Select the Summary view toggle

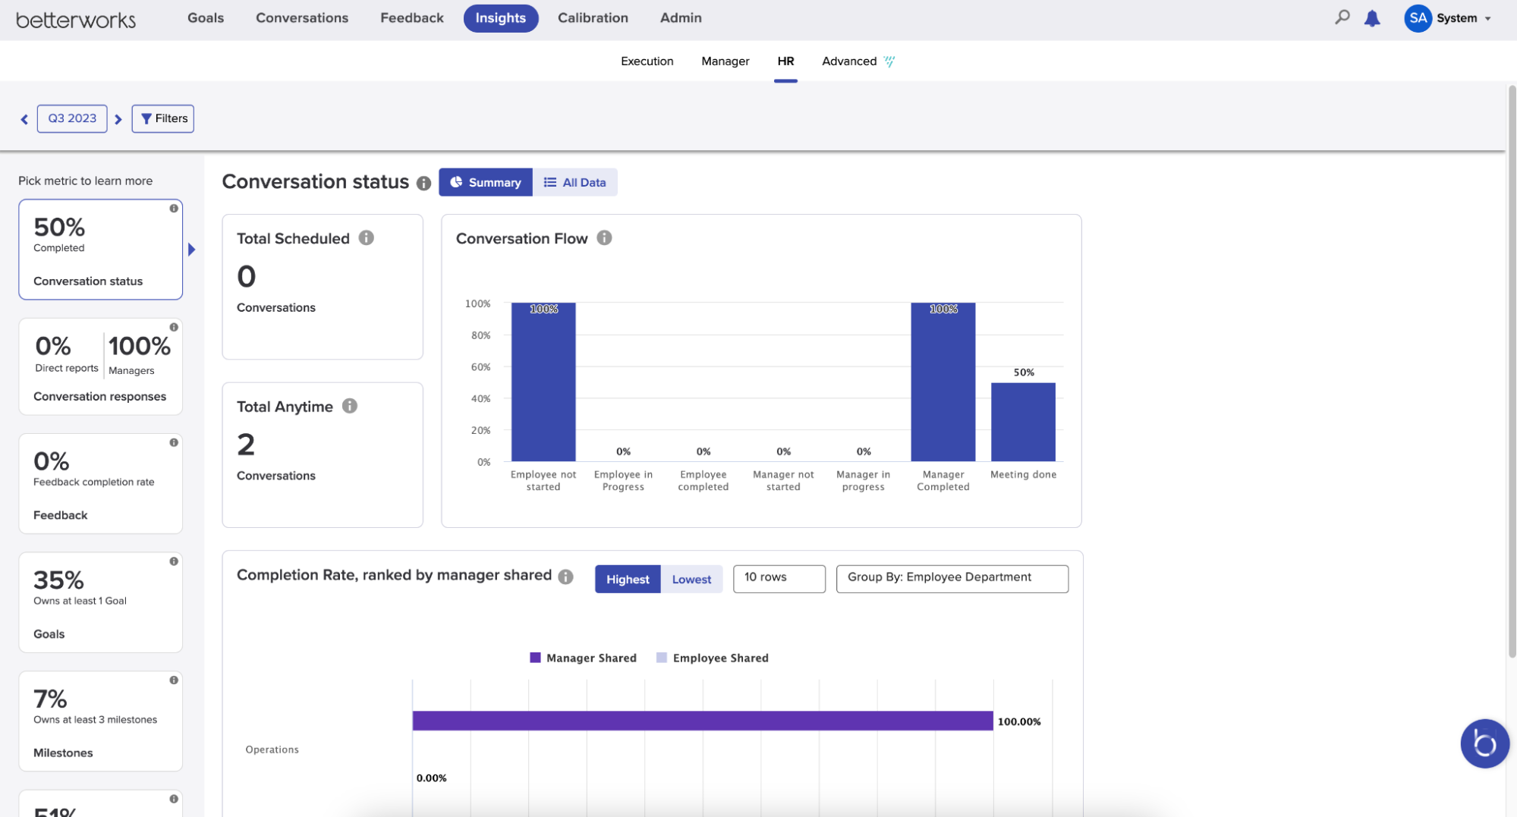click(x=486, y=182)
